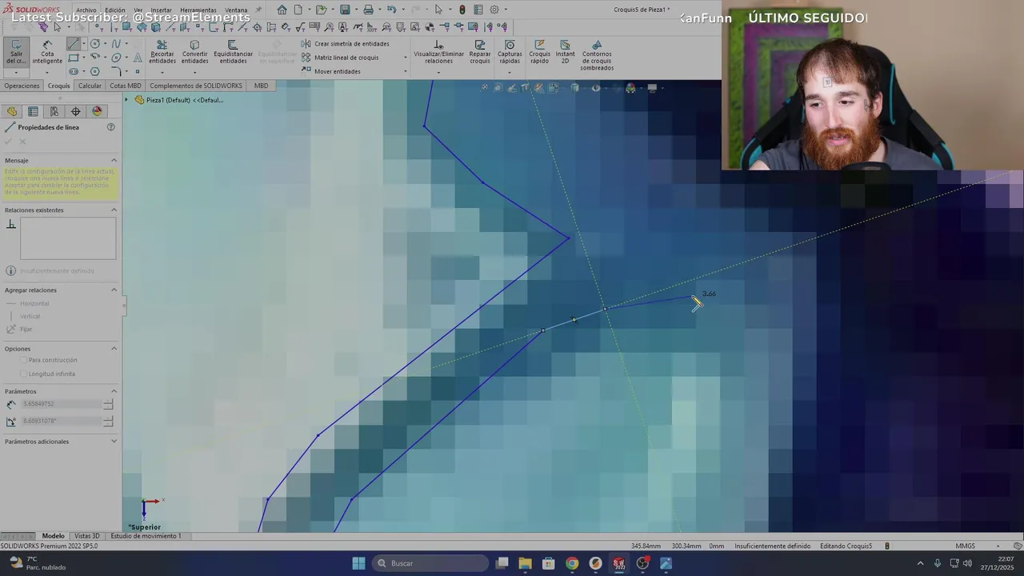Open Visualizar/Eliminar relaciones tool

point(438,52)
